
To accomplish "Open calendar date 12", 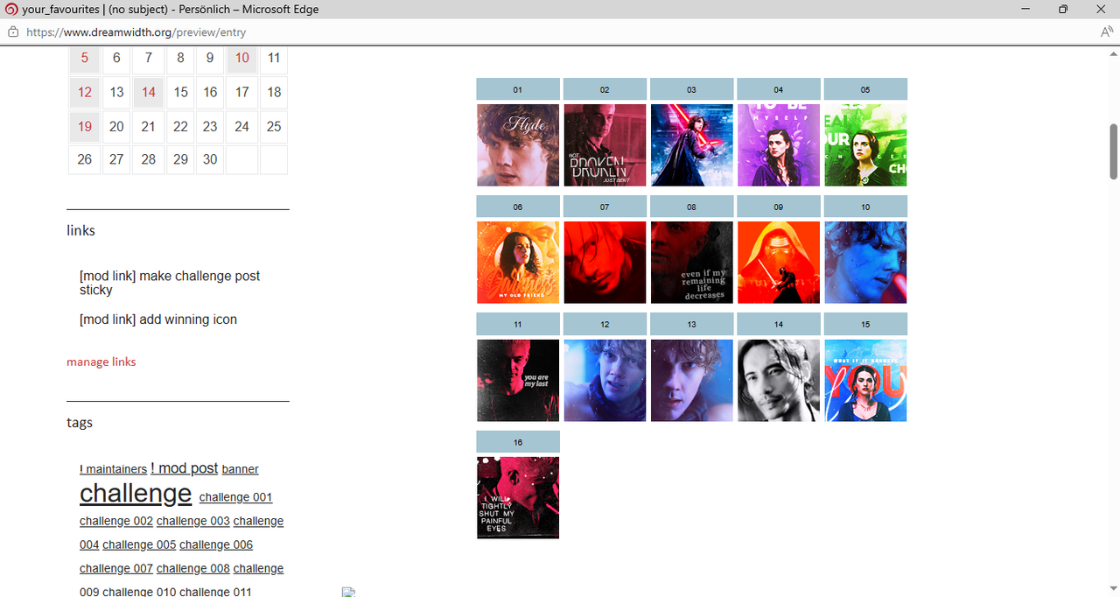I will [84, 92].
